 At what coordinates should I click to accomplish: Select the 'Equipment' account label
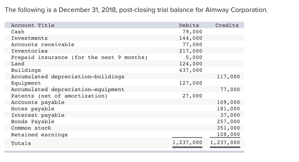(x=26, y=83)
